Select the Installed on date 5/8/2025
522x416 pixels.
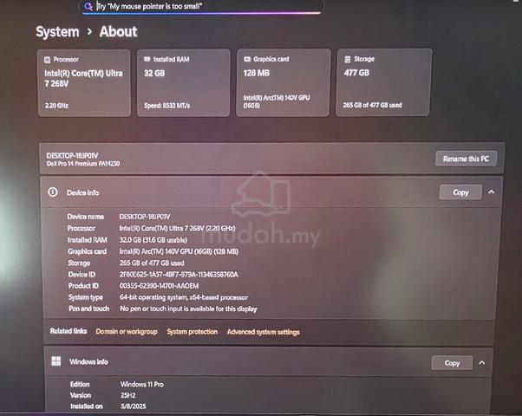point(134,406)
